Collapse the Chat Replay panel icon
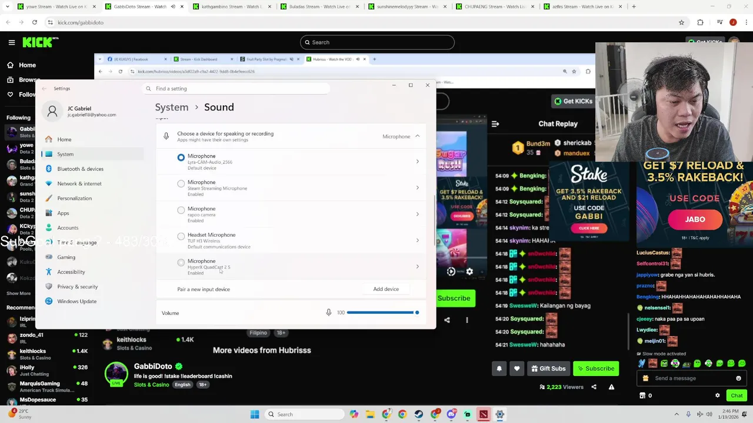 (x=495, y=124)
